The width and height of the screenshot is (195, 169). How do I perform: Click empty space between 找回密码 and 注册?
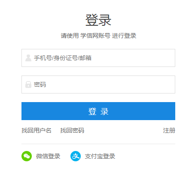123,130
